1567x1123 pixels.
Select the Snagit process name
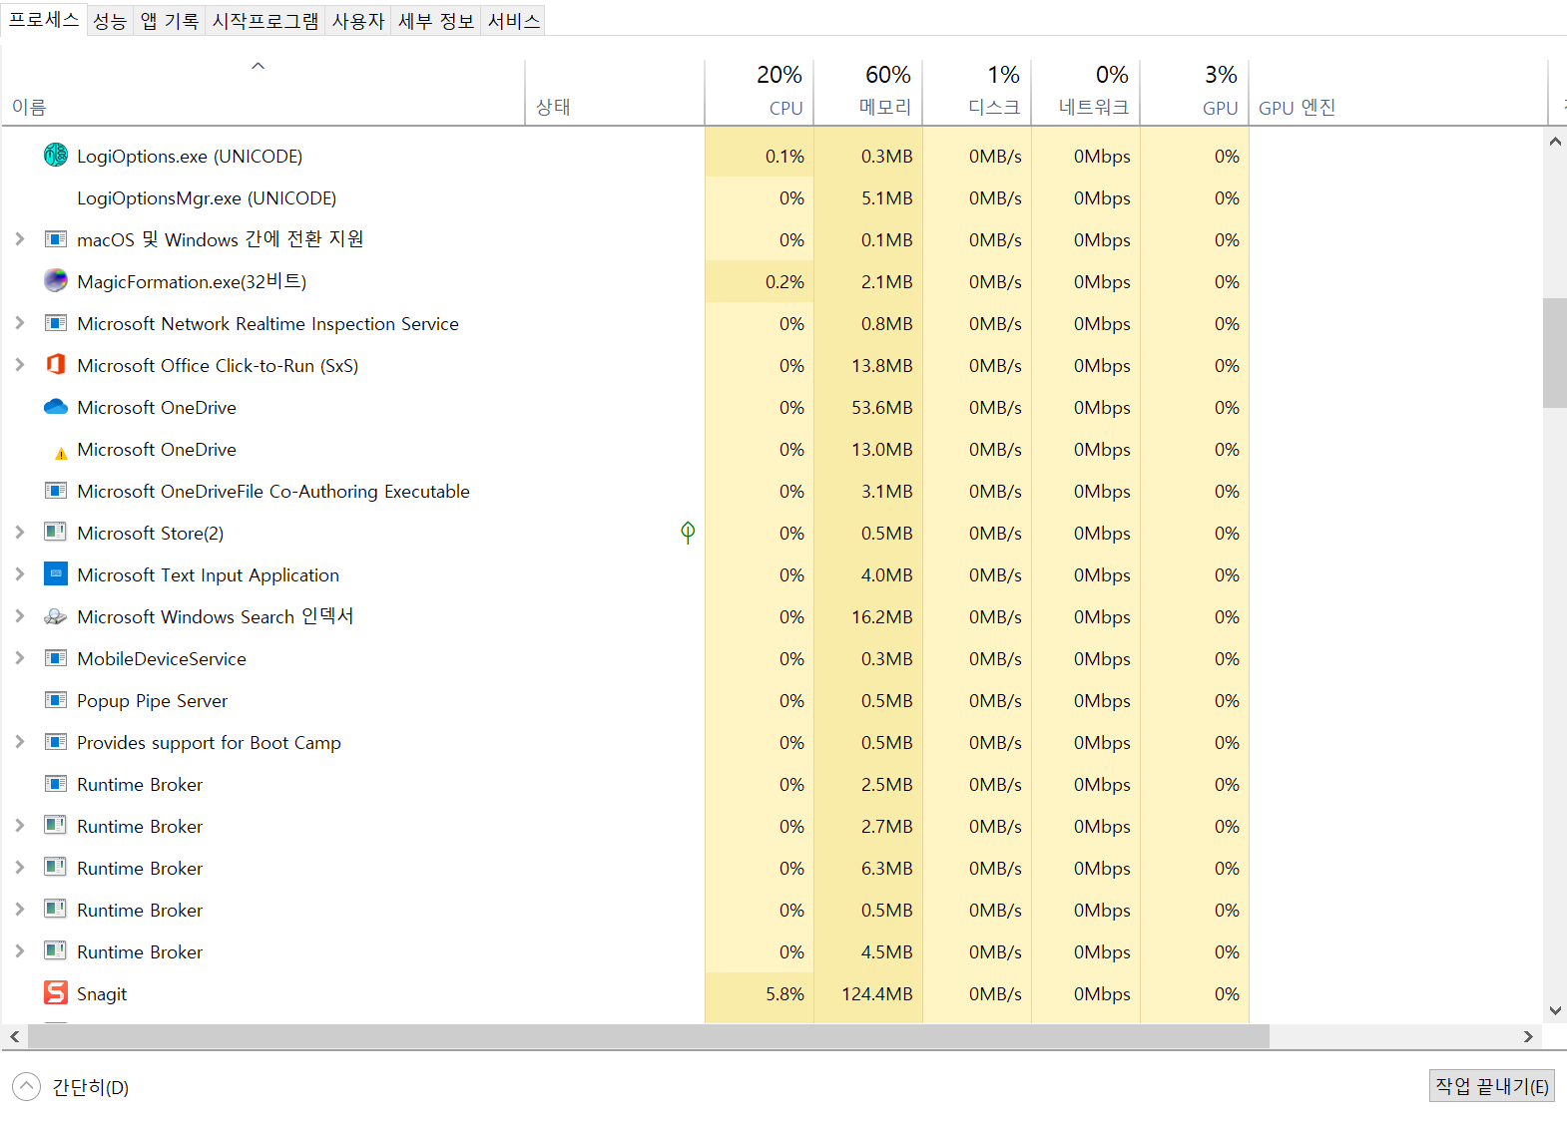pos(102,994)
